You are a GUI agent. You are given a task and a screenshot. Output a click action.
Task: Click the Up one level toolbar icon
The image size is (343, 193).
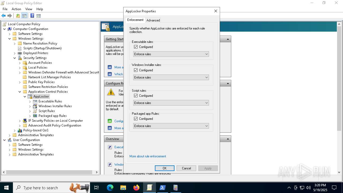[18, 16]
